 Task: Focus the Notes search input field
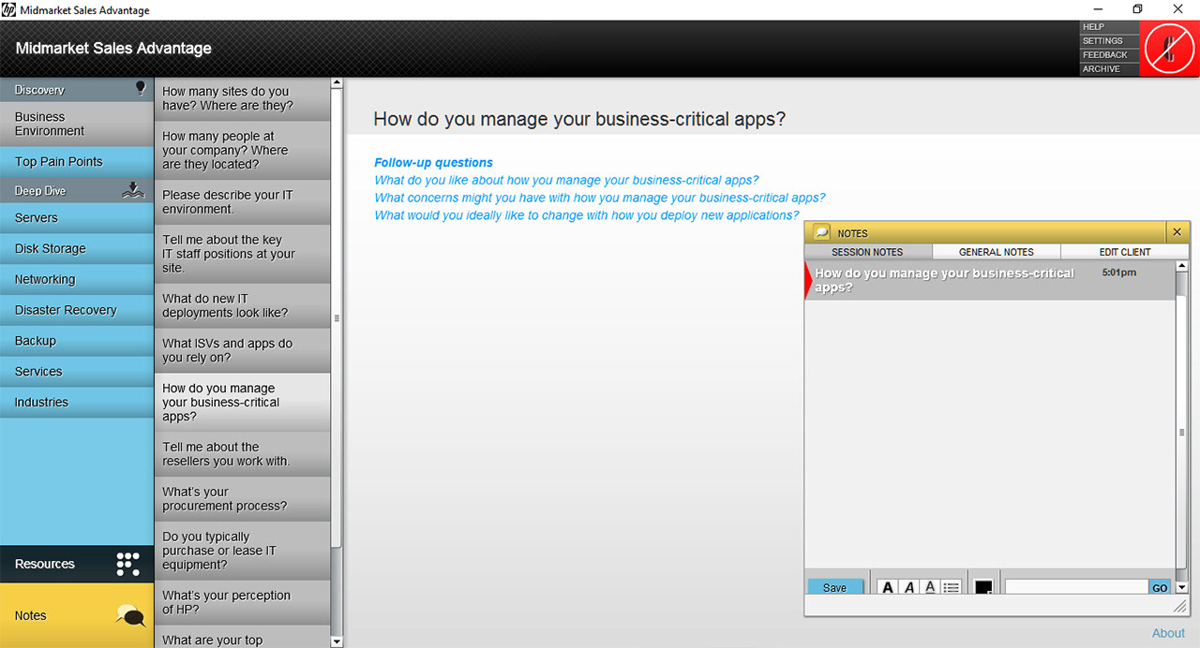1077,588
